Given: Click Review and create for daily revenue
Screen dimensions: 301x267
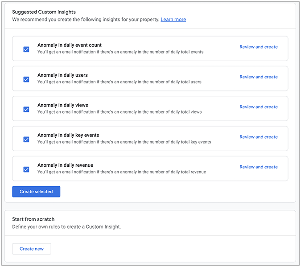Looking at the screenshot, I should 259,167.
